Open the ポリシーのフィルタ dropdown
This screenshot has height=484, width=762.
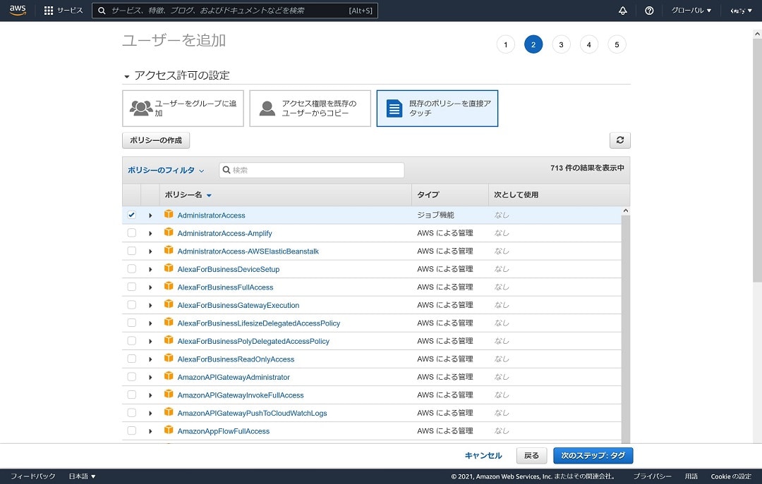point(166,170)
